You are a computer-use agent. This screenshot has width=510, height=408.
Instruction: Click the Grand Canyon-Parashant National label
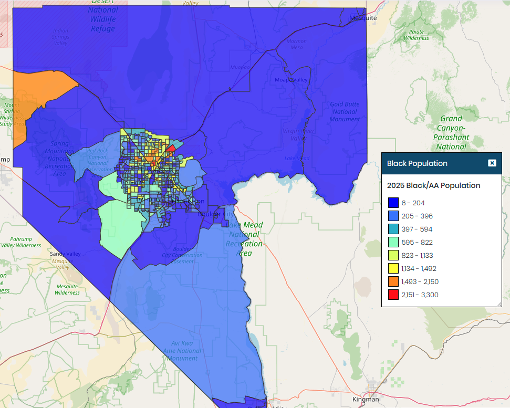451,132
